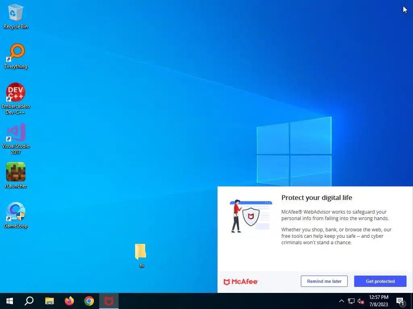The image size is (413, 309).
Task: Open File Explorer from the taskbar
Action: click(x=50, y=301)
